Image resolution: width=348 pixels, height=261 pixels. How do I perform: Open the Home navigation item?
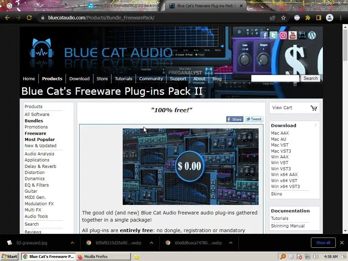pyautogui.click(x=29, y=79)
